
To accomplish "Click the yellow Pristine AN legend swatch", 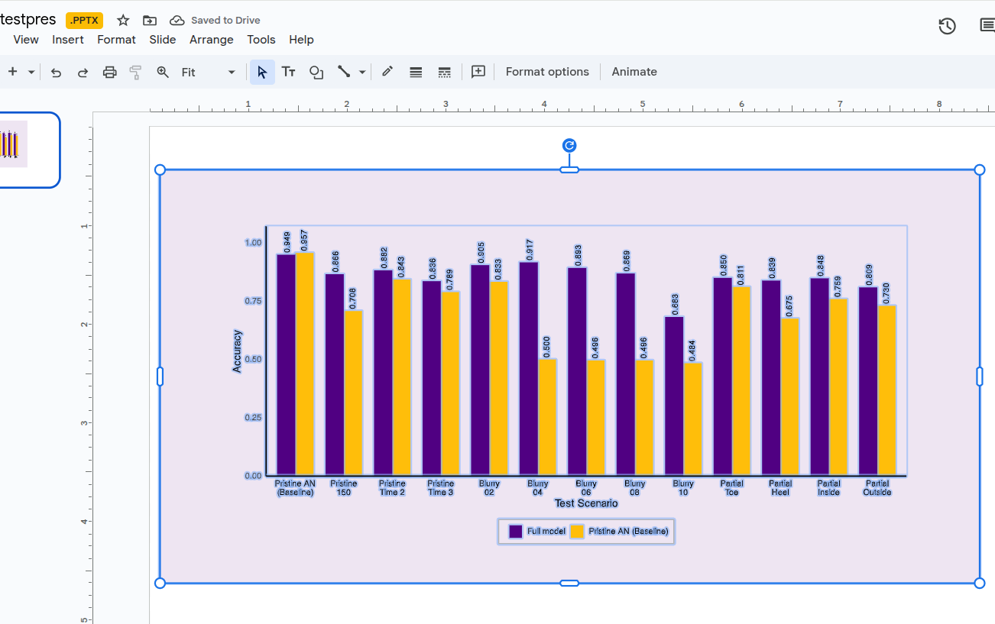I will (577, 532).
